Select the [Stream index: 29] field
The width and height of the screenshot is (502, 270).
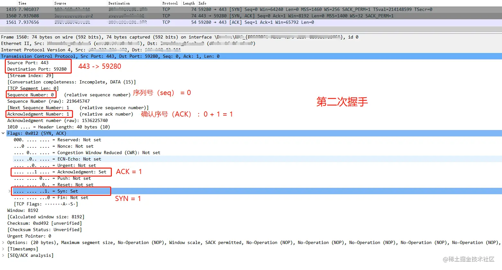[31, 75]
